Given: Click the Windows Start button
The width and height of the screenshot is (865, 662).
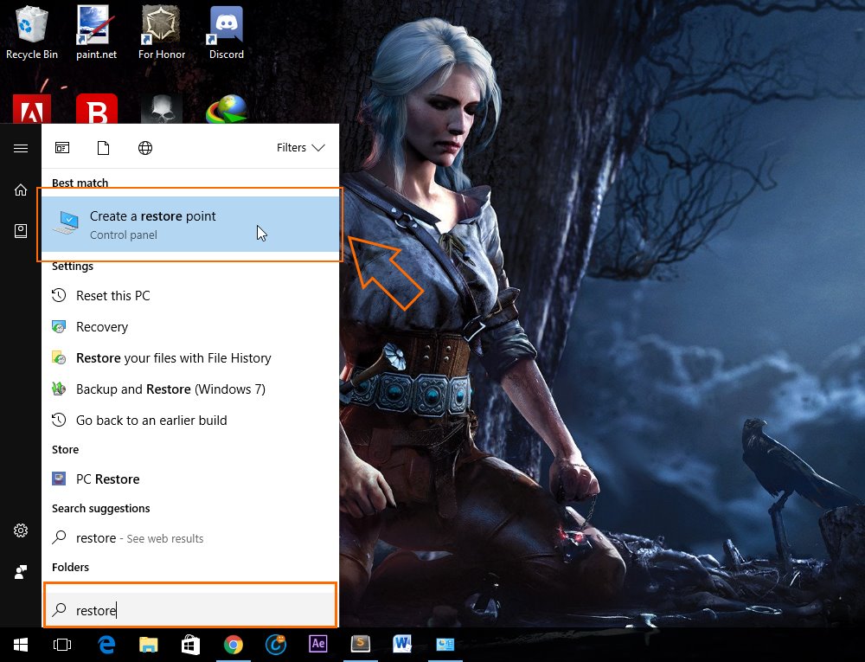Looking at the screenshot, I should 21,645.
